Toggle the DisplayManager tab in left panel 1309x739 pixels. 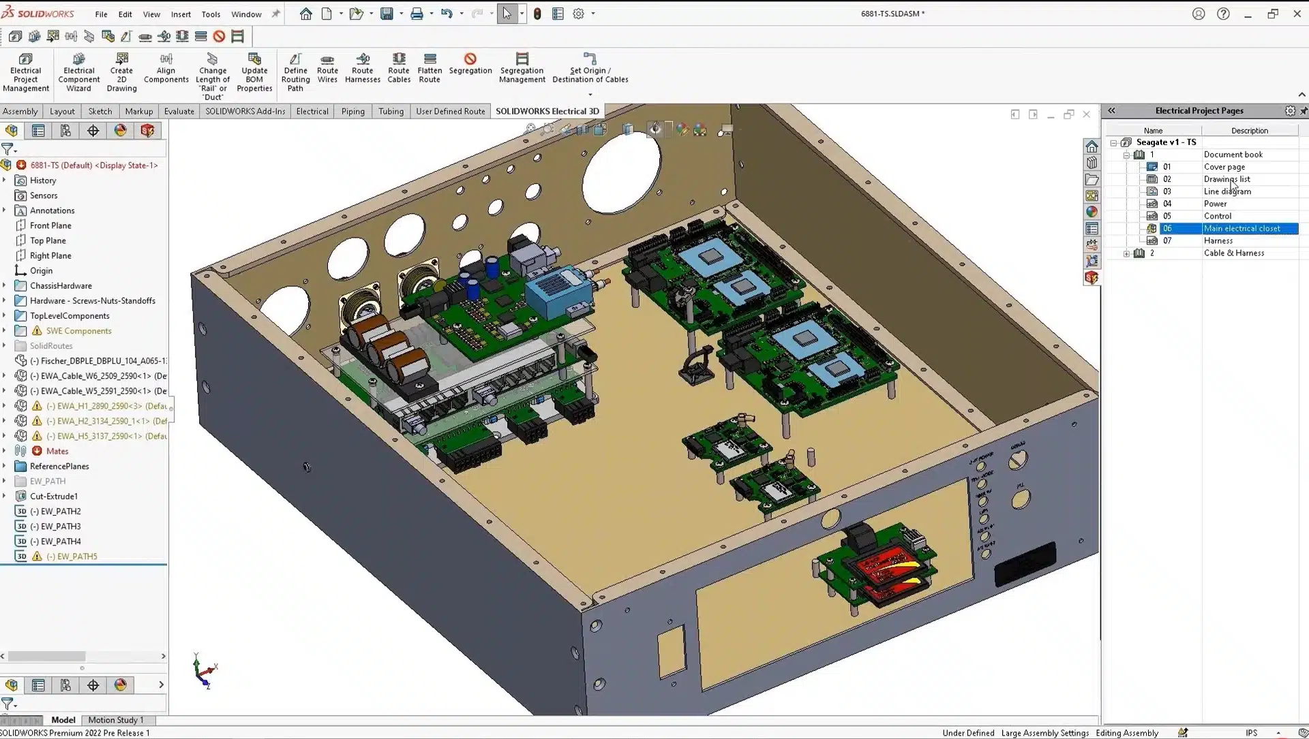[x=120, y=131]
